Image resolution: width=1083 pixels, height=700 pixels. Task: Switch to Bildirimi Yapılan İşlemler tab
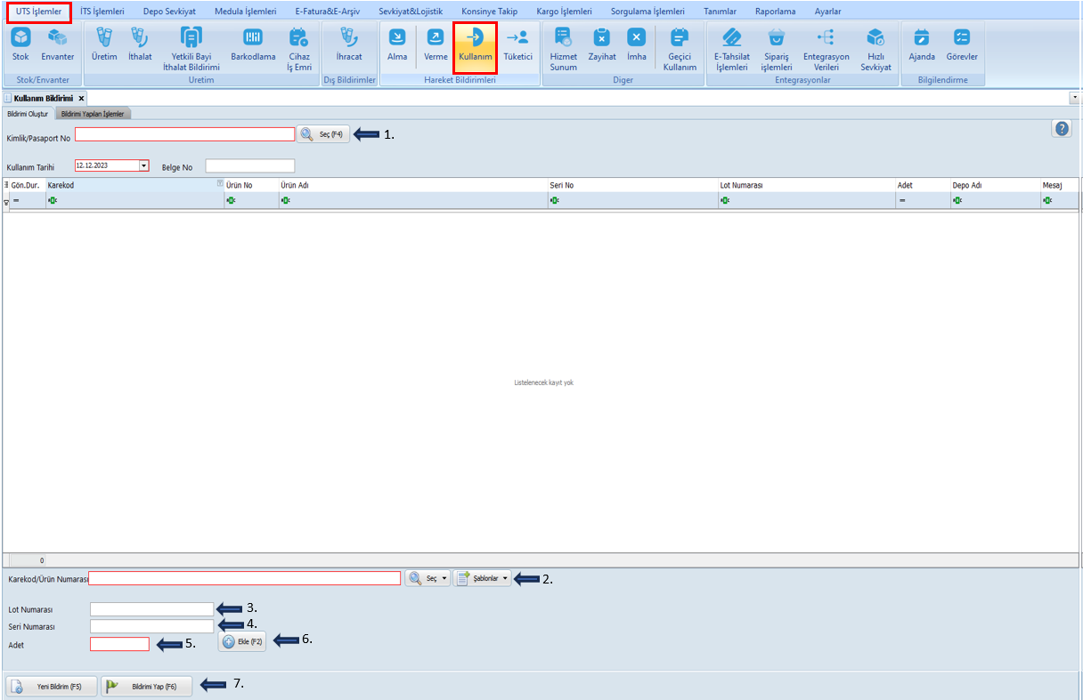tap(93, 114)
